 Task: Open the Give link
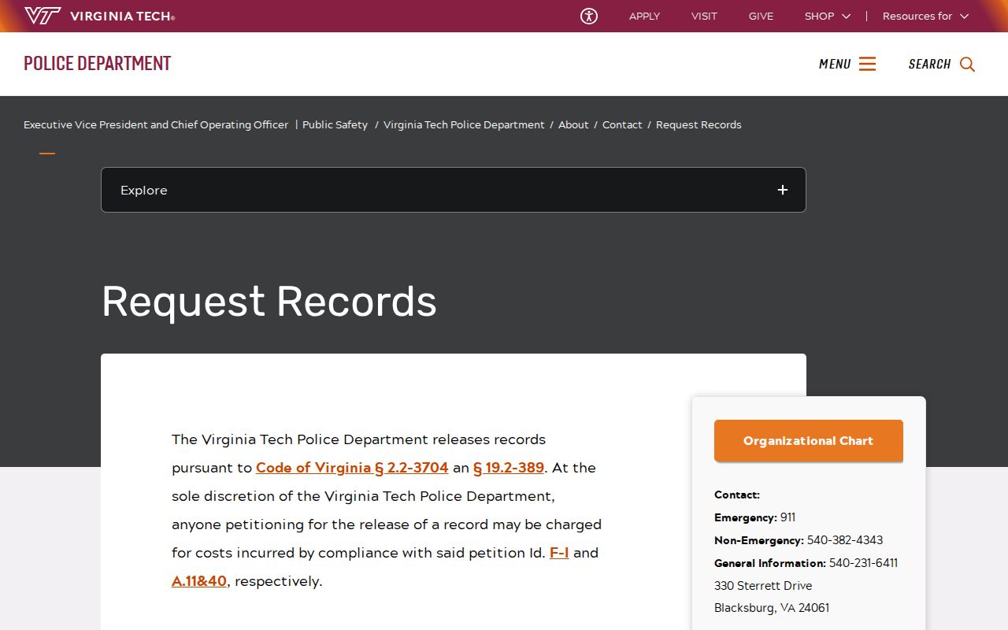click(x=761, y=16)
